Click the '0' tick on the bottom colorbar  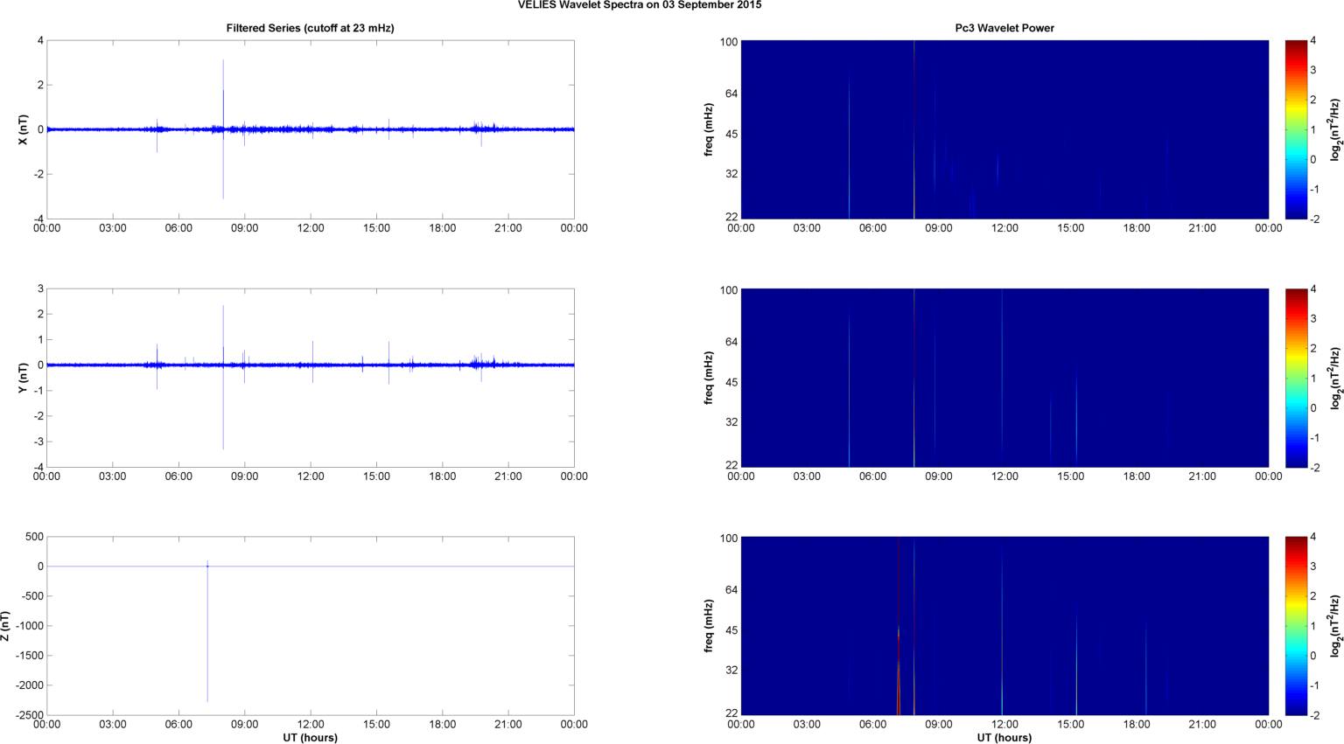click(x=1312, y=656)
